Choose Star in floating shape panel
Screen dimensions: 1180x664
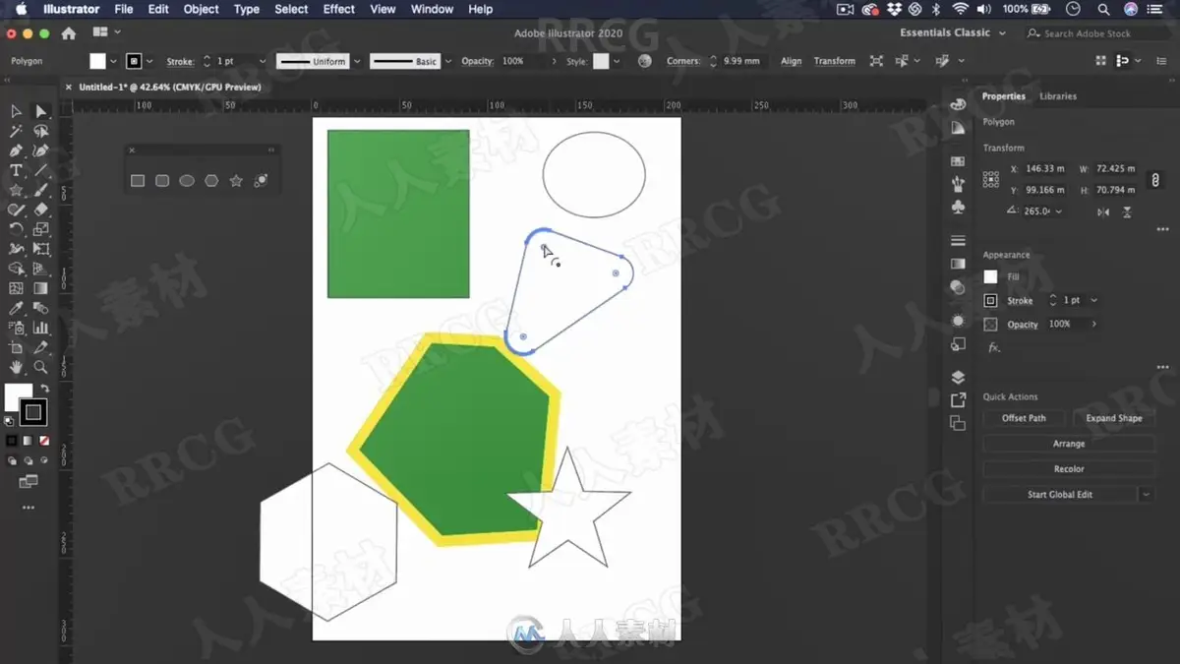click(236, 181)
